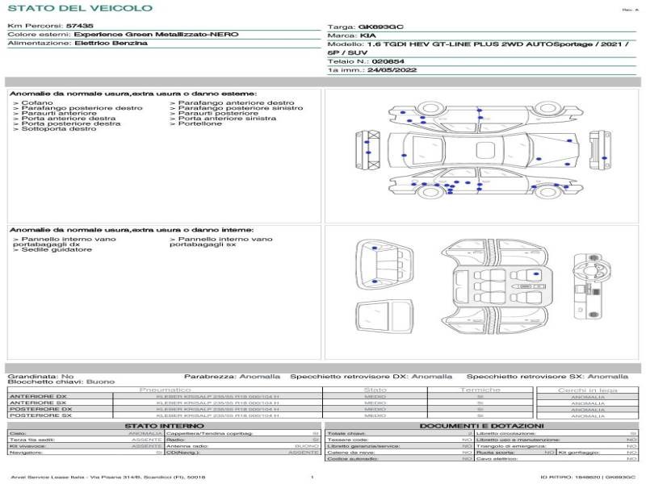This screenshot has width=646, height=484.
Task: Click the "Cappelliera/Tendina copribag:" label
Action: (209, 433)
